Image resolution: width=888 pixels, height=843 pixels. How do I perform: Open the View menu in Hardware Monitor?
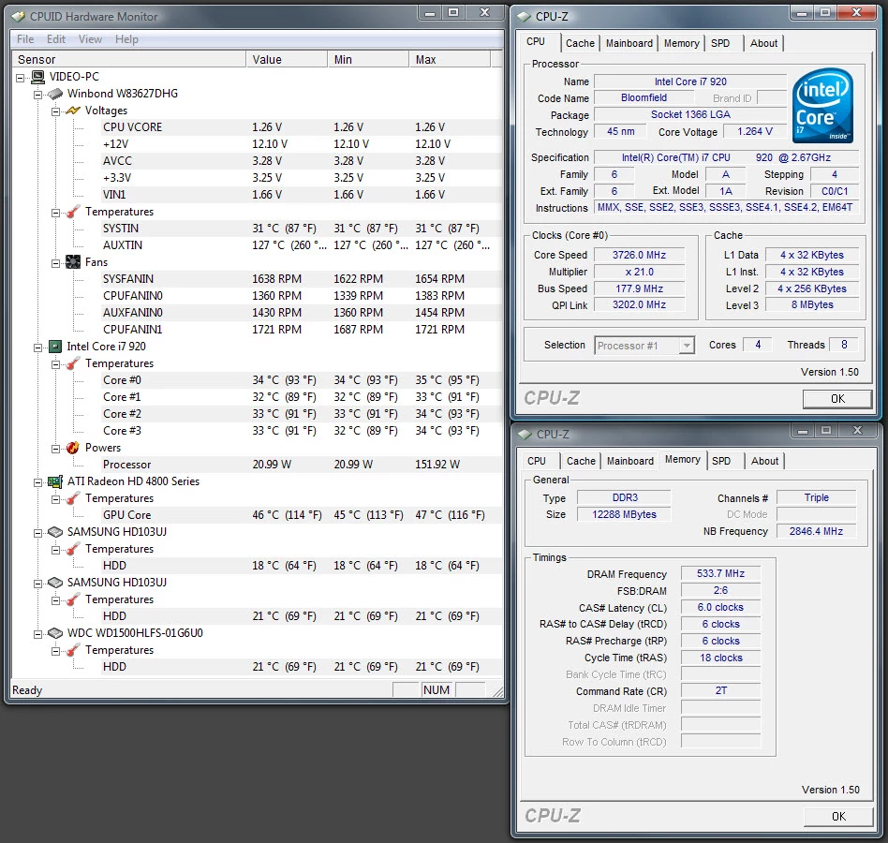tap(90, 39)
